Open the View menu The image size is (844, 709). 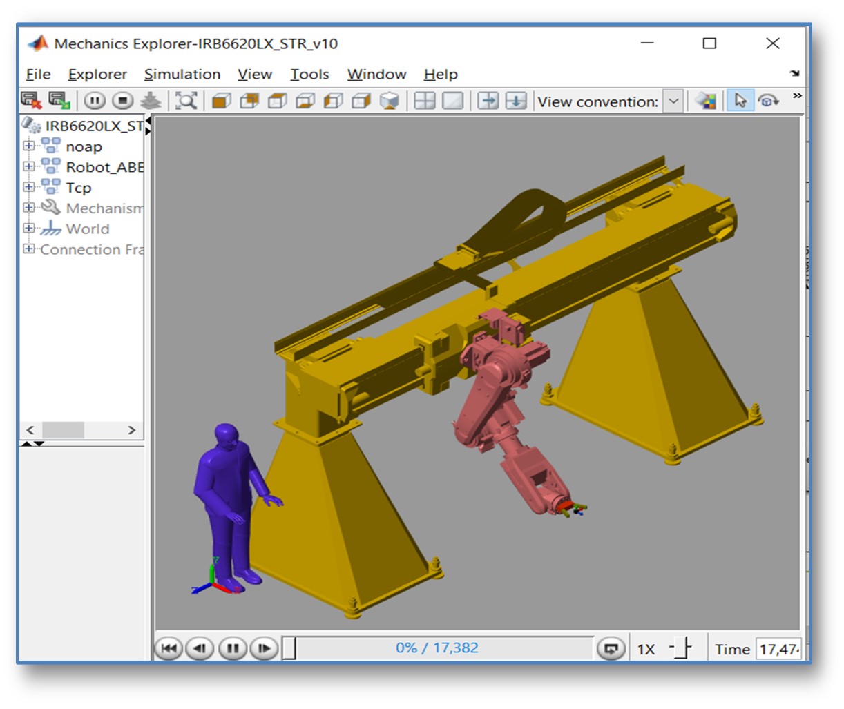[255, 74]
